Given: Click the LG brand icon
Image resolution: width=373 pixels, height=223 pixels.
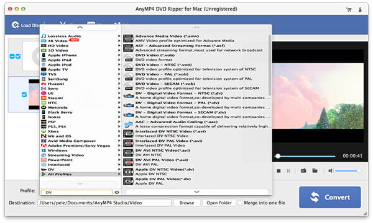Looking at the screenshot, I should click(x=44, y=93).
